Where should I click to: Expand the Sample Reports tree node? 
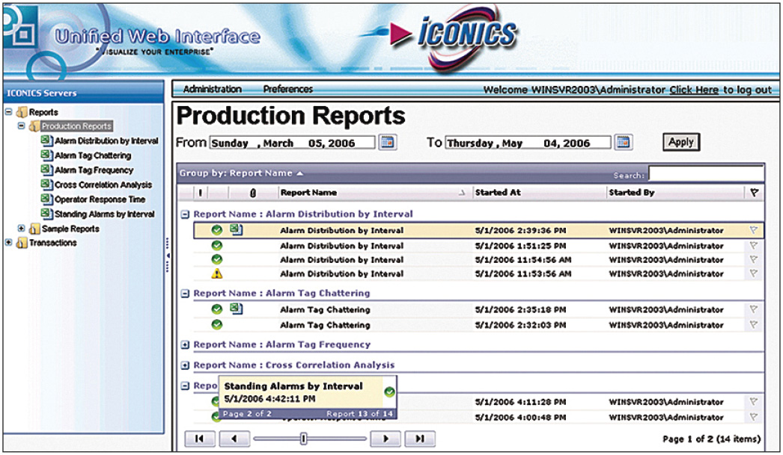pos(21,229)
